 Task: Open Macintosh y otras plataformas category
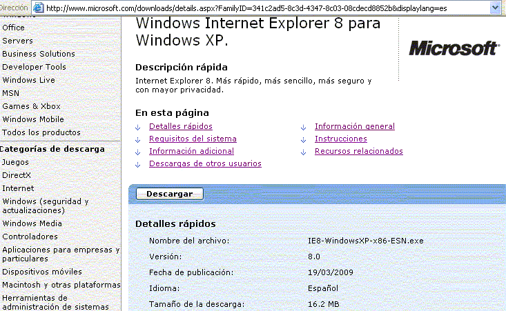point(61,285)
